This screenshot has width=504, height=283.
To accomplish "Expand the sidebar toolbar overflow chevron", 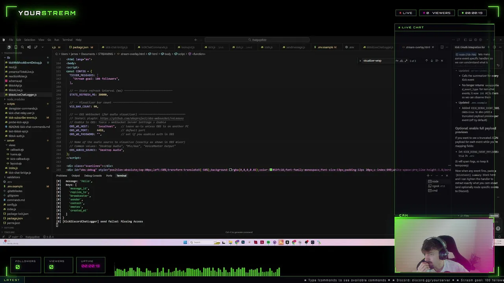I will coord(42,47).
